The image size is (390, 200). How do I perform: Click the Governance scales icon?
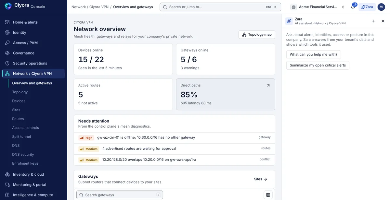coord(7,53)
